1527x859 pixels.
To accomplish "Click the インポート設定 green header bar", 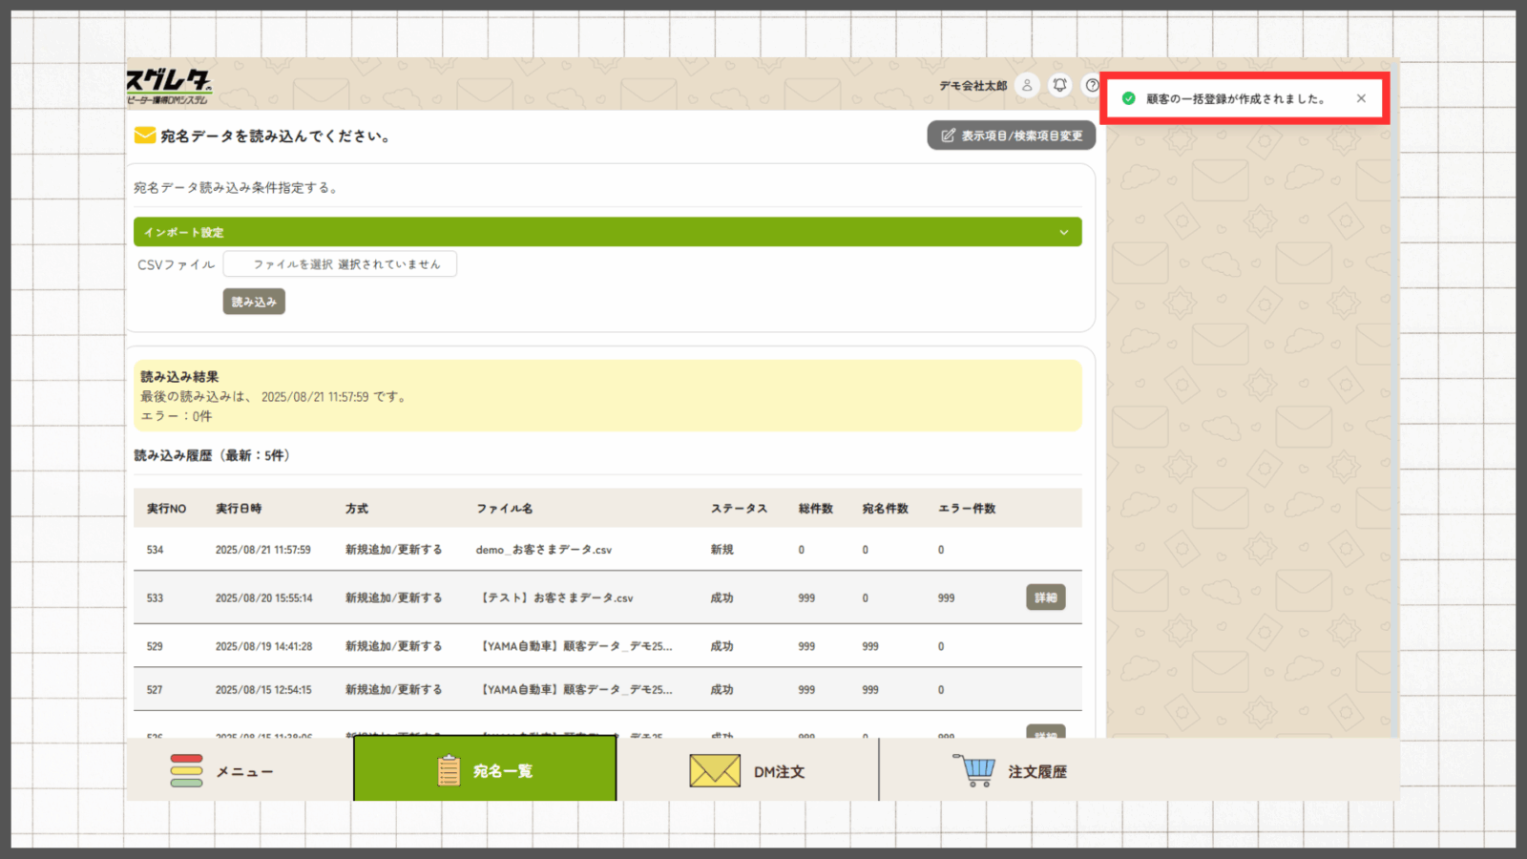I will tap(607, 232).
